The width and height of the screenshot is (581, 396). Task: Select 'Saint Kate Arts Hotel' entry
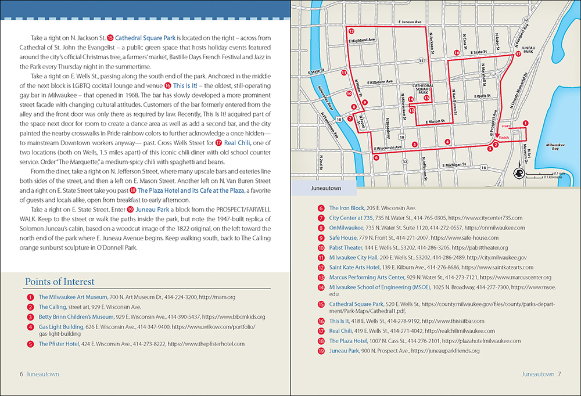(354, 268)
